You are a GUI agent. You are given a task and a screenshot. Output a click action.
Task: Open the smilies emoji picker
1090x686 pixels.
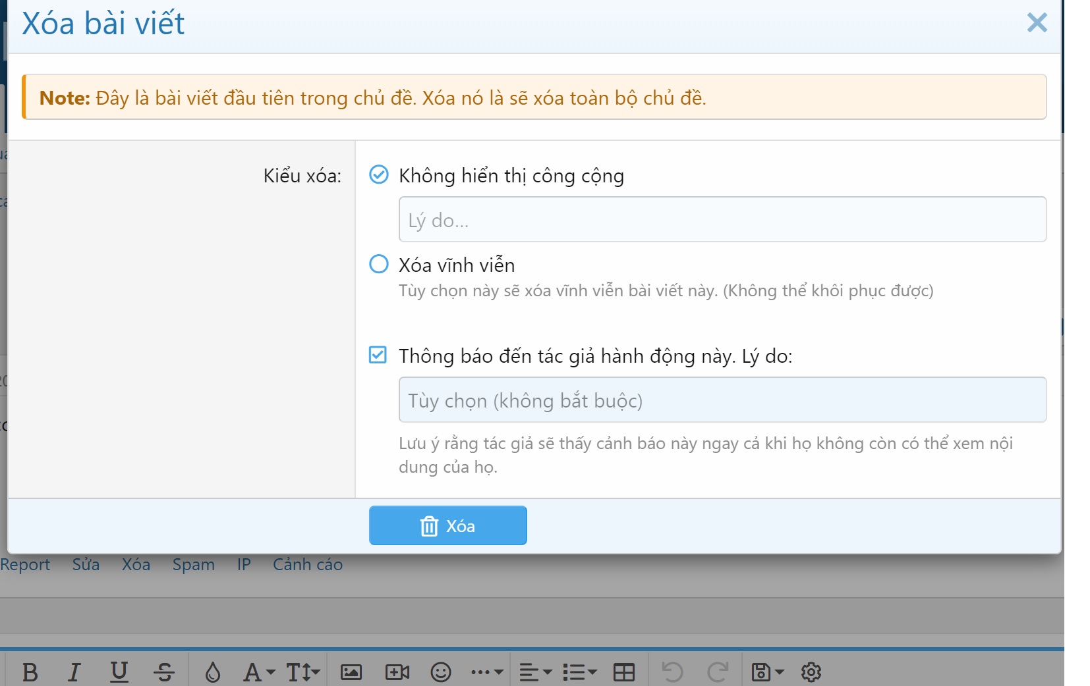tap(440, 672)
